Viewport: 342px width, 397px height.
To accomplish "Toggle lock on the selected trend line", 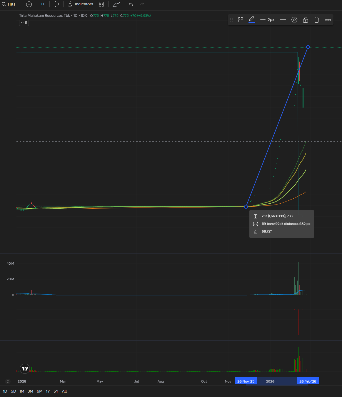I will [x=306, y=20].
